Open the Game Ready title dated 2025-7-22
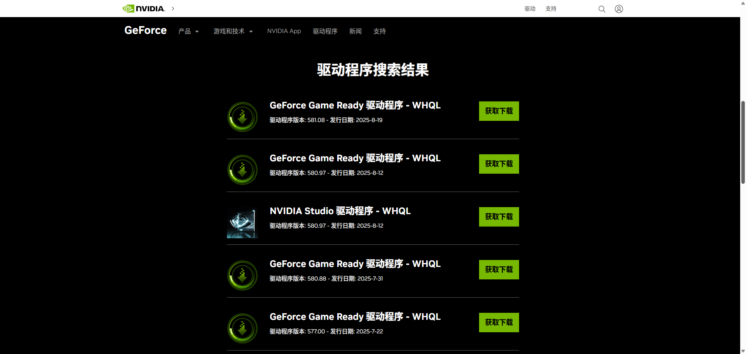The width and height of the screenshot is (746, 354). click(x=355, y=317)
